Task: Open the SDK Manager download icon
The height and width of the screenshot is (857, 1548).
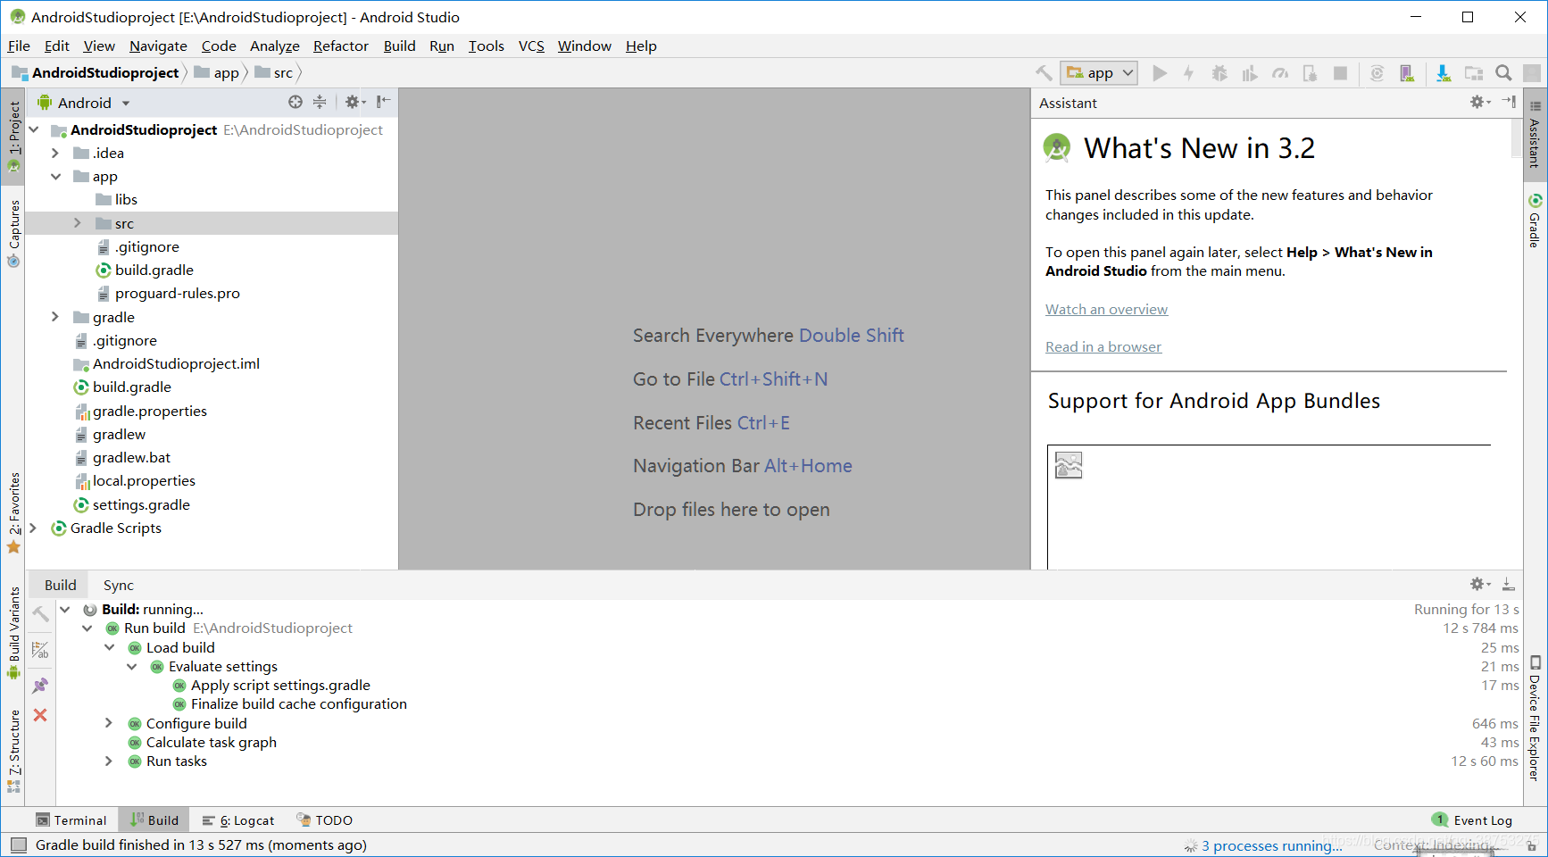Action: 1444,73
